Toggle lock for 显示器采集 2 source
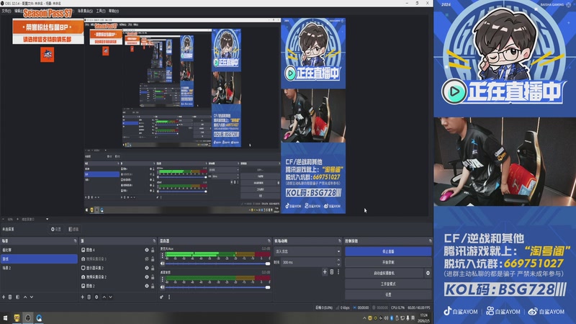 pos(153,268)
